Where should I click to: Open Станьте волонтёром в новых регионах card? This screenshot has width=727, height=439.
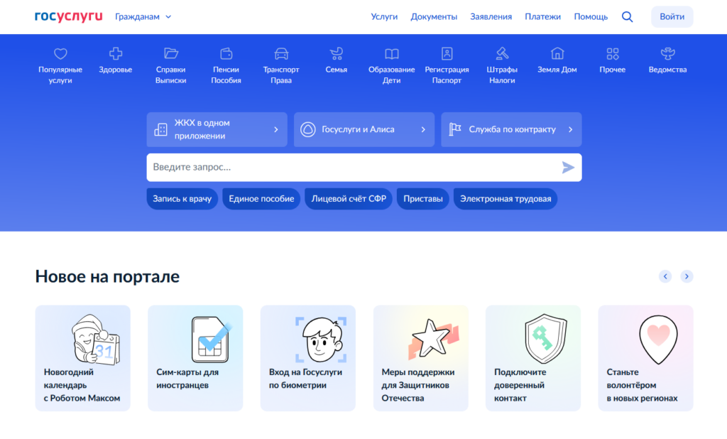pos(645,358)
